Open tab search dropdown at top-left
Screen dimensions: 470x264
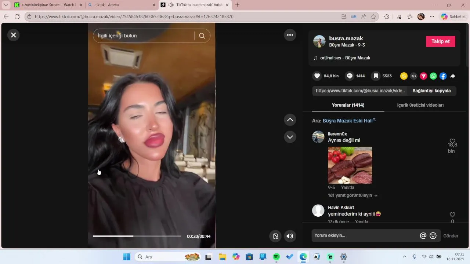6,5
